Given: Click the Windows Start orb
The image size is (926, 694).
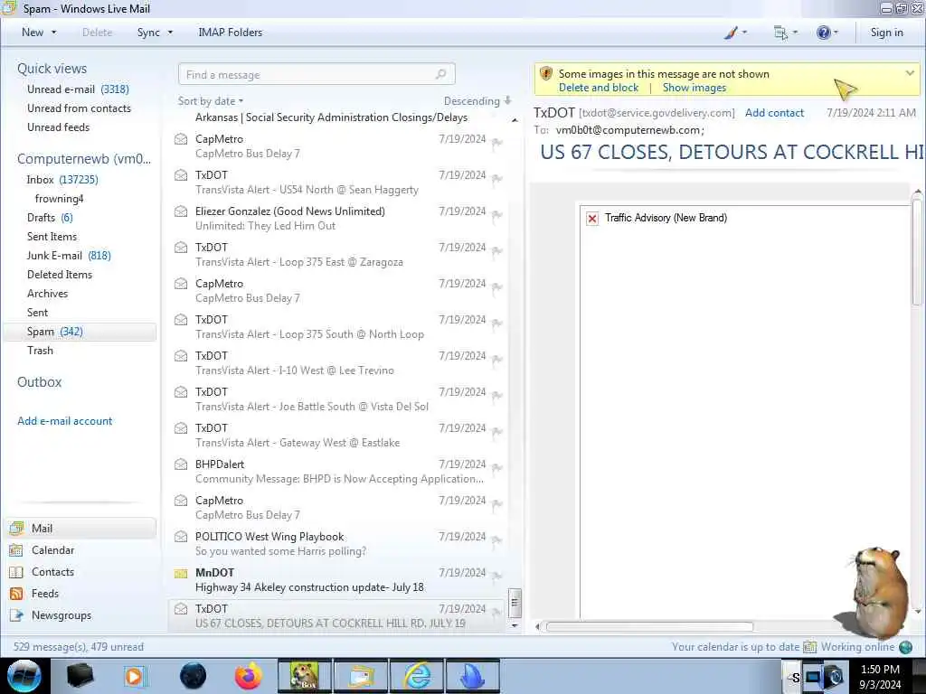Looking at the screenshot, I should coord(24,676).
